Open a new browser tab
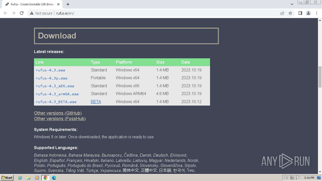 pos(68,4)
